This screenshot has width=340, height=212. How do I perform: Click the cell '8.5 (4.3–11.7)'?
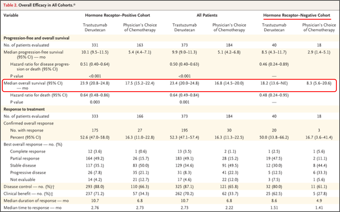click(x=274, y=52)
